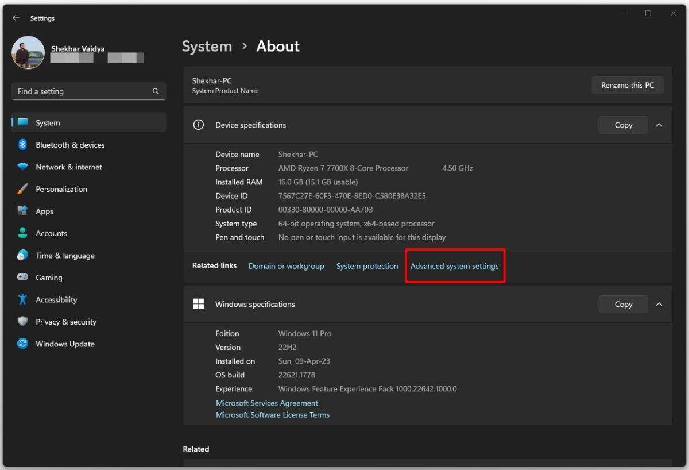
Task: Click Rename this PC
Action: click(627, 85)
